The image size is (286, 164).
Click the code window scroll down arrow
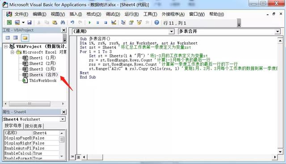[x=280, y=151]
